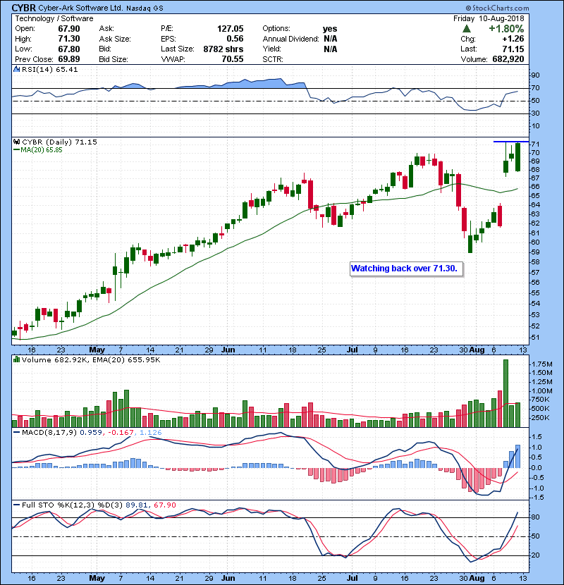This screenshot has height=585, width=564.
Task: Click the green up arrow beside +1.80%
Action: [466, 30]
